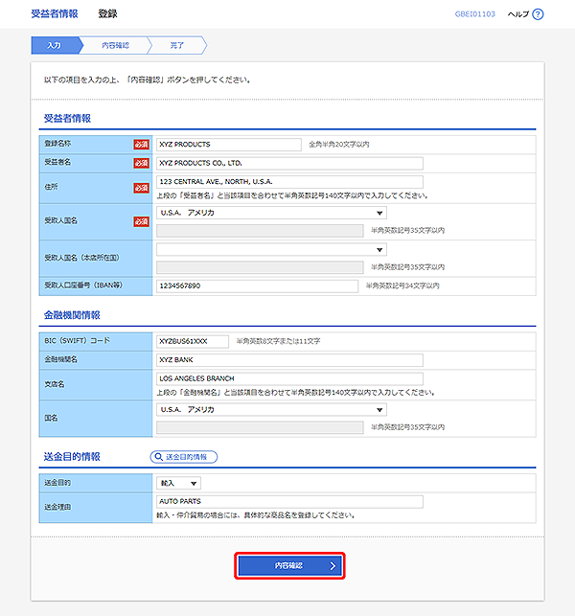Expand the bank 国名 country dropdown

(x=271, y=409)
